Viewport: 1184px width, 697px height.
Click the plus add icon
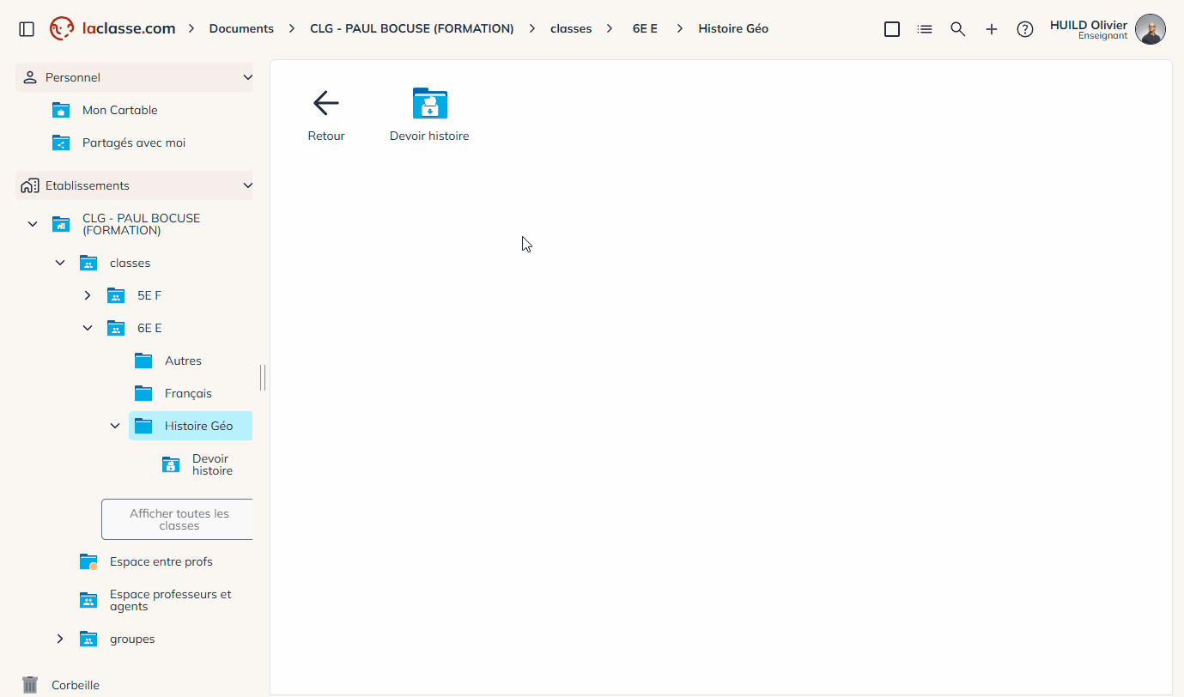pyautogui.click(x=992, y=29)
